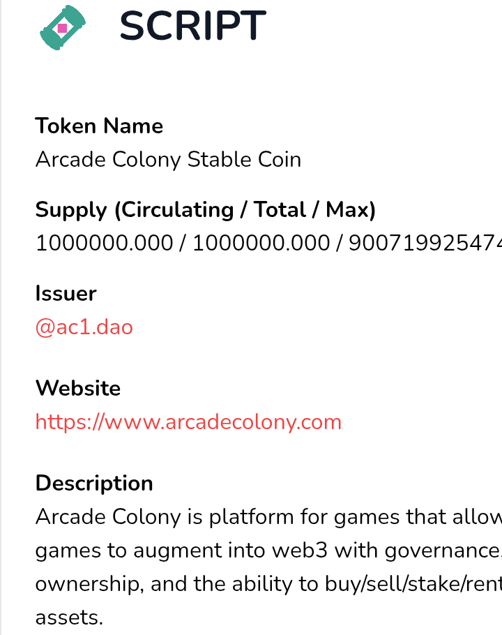Click the Issuer field label
This screenshot has height=635, width=502.
tap(66, 293)
